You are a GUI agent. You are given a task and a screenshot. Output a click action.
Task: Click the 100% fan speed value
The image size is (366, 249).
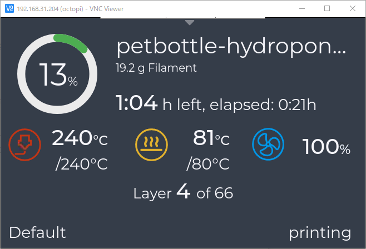click(327, 147)
